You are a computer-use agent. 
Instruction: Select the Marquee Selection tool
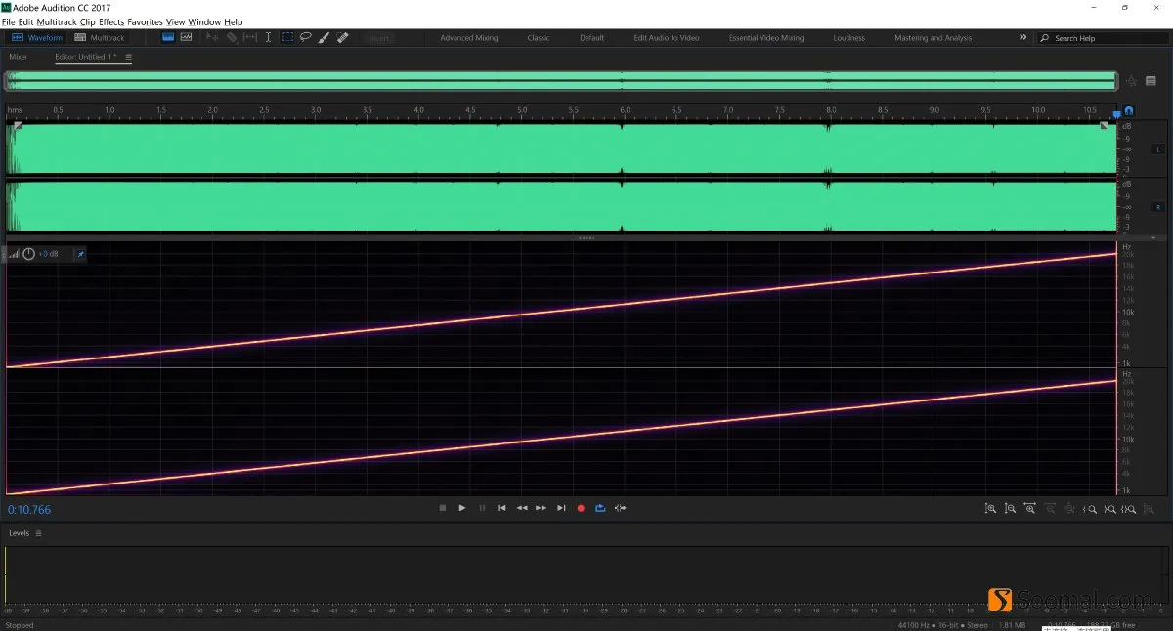point(287,37)
